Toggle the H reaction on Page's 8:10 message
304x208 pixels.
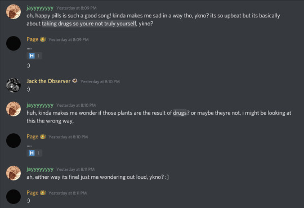point(34,153)
